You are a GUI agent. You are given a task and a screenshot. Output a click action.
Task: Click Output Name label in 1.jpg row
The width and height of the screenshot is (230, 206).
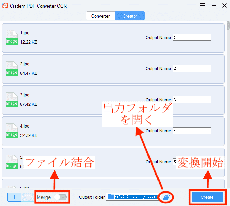(158, 38)
